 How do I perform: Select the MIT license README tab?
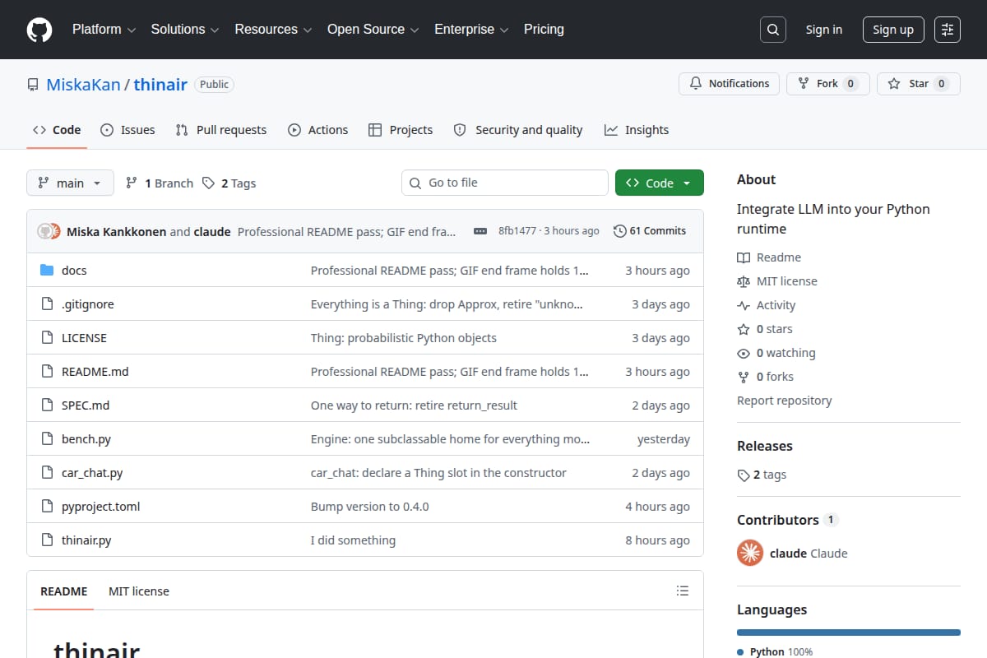(139, 591)
